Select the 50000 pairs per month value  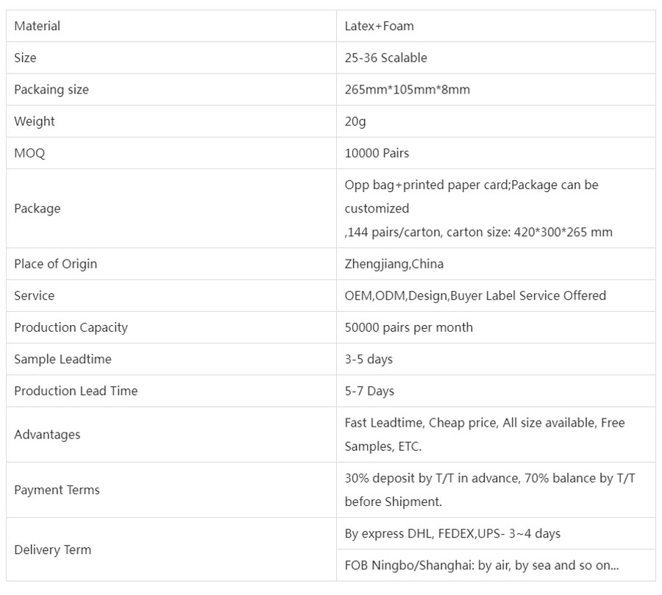coord(409,328)
